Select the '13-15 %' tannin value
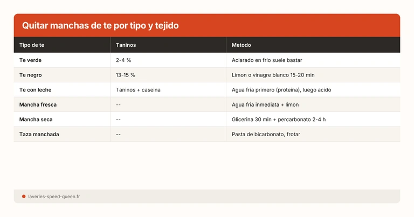The height and width of the screenshot is (217, 414). [x=126, y=75]
